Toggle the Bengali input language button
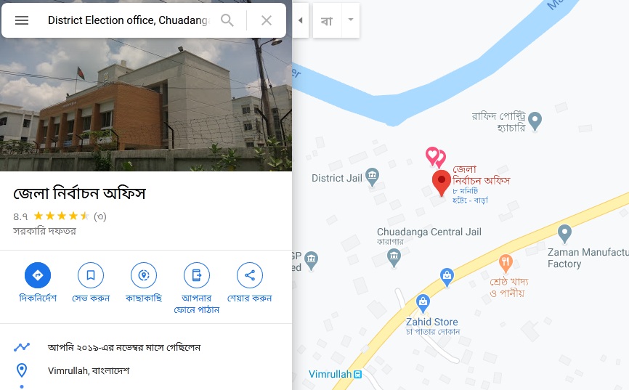Viewport: 629px width, 390px height. point(327,20)
